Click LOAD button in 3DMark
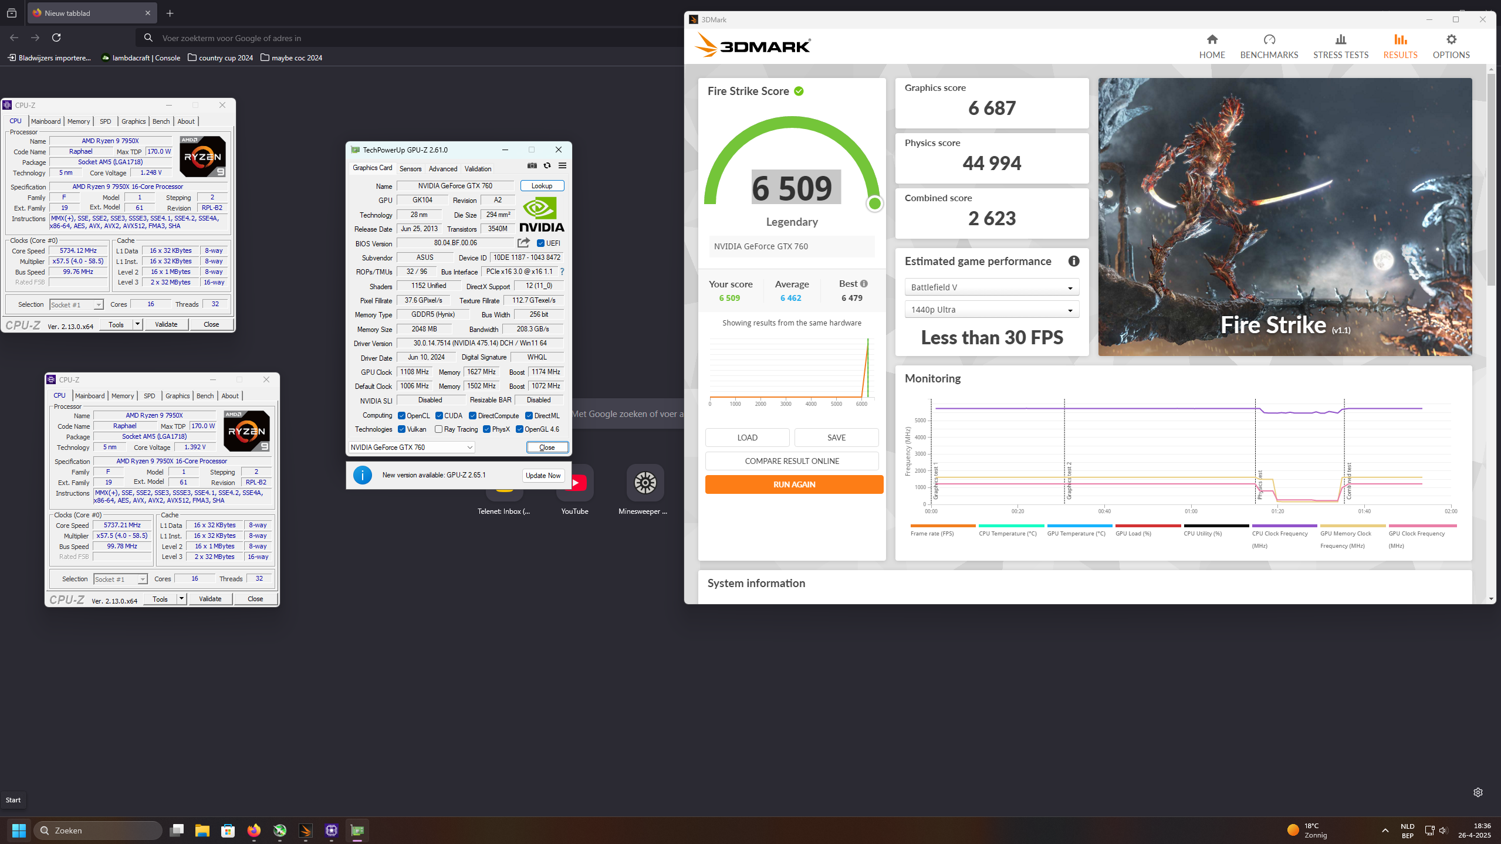The image size is (1501, 844). click(x=747, y=438)
